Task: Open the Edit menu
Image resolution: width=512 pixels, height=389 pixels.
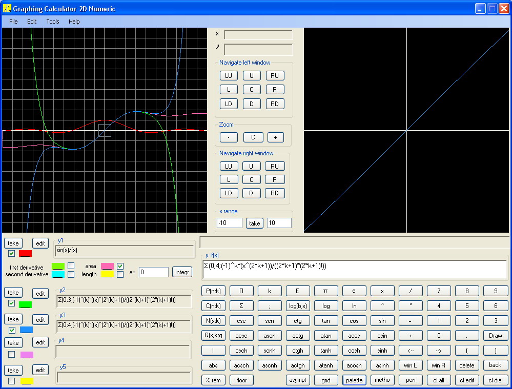Action: click(x=32, y=22)
